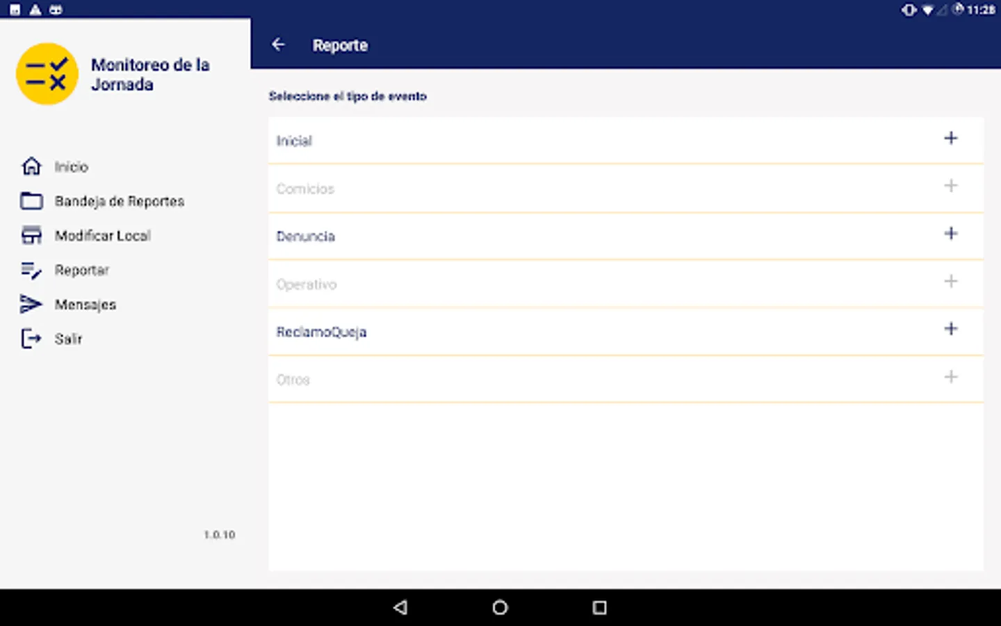
Task: Click the version number 1.0.10
Action: coord(220,534)
